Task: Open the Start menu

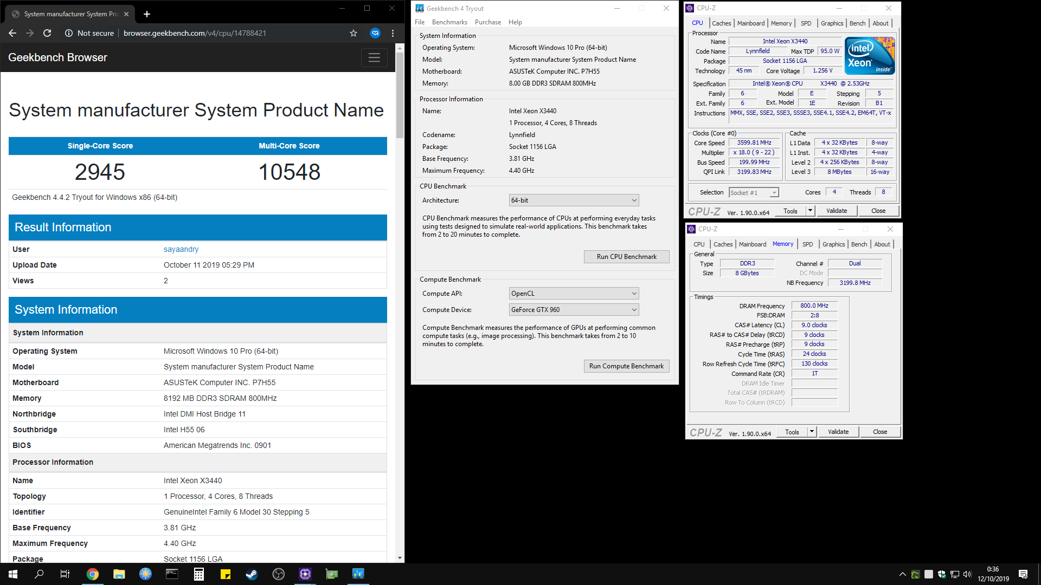Action: pos(13,574)
